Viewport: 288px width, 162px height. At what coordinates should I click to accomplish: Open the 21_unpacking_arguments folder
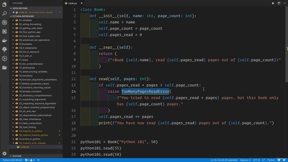[32, 99]
